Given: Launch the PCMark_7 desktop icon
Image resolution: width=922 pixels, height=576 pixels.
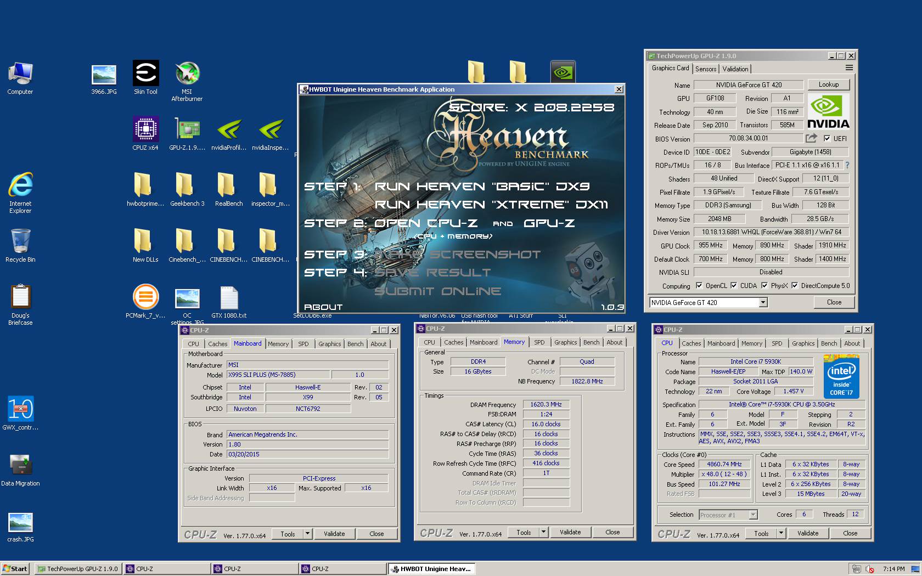Looking at the screenshot, I should (x=145, y=302).
